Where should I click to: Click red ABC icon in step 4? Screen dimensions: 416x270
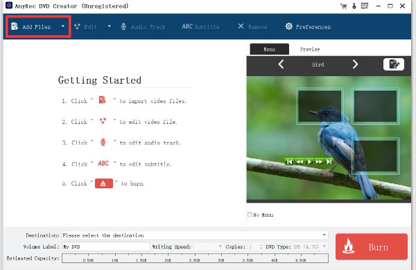103,163
